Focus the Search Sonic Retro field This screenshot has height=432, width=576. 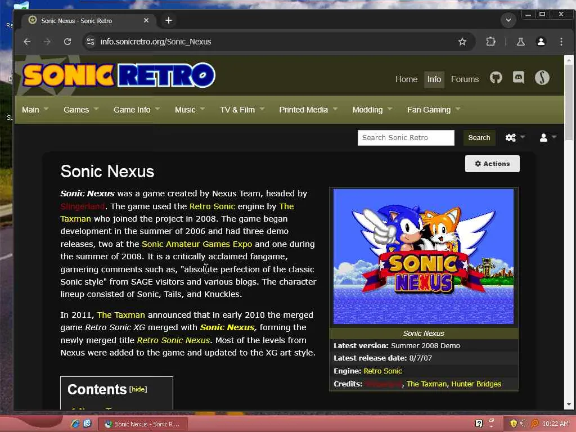point(406,138)
